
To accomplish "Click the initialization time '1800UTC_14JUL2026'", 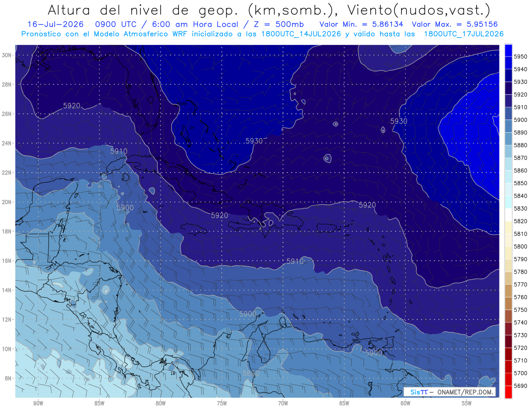I will [302, 34].
